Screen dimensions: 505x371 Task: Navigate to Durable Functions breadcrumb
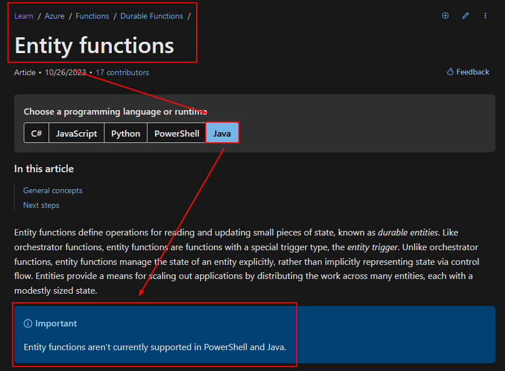point(151,16)
